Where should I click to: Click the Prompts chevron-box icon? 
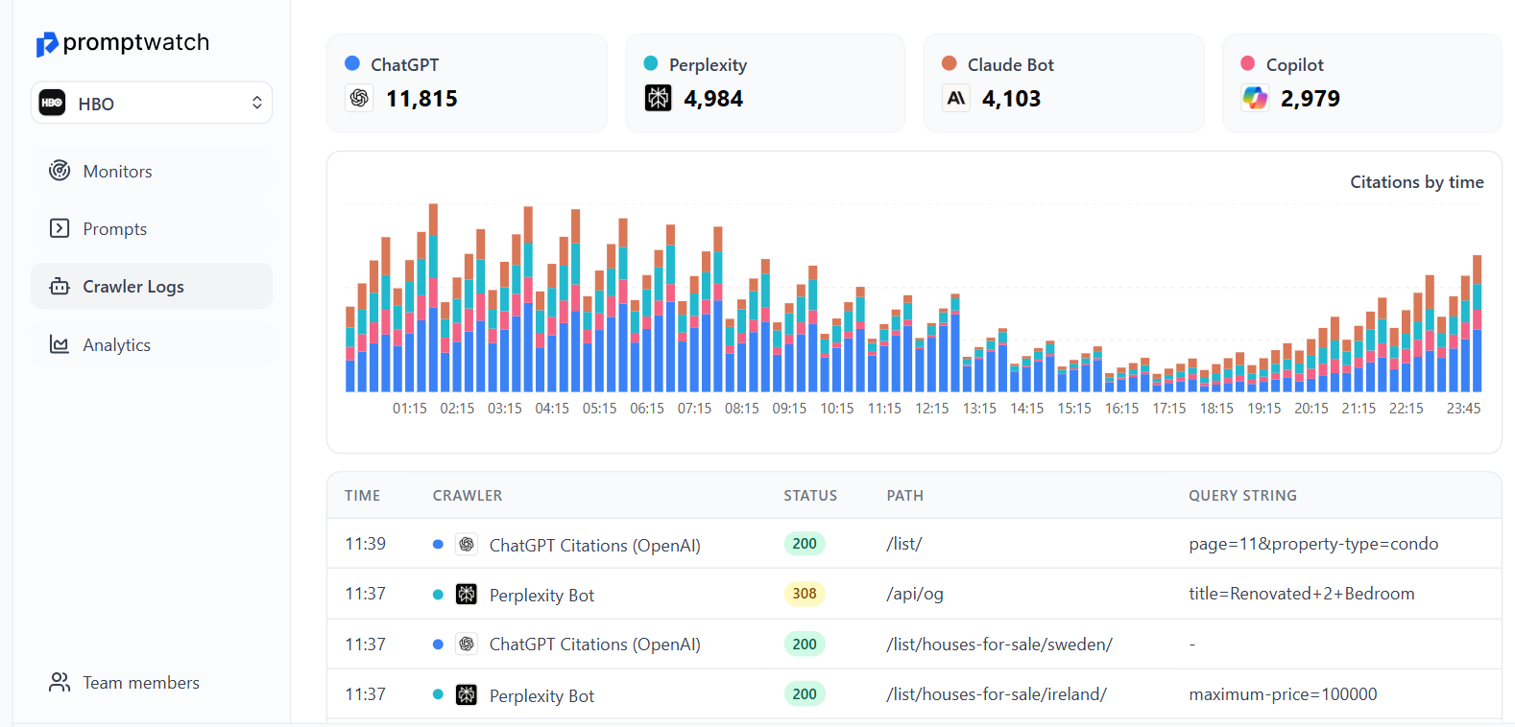pos(60,228)
